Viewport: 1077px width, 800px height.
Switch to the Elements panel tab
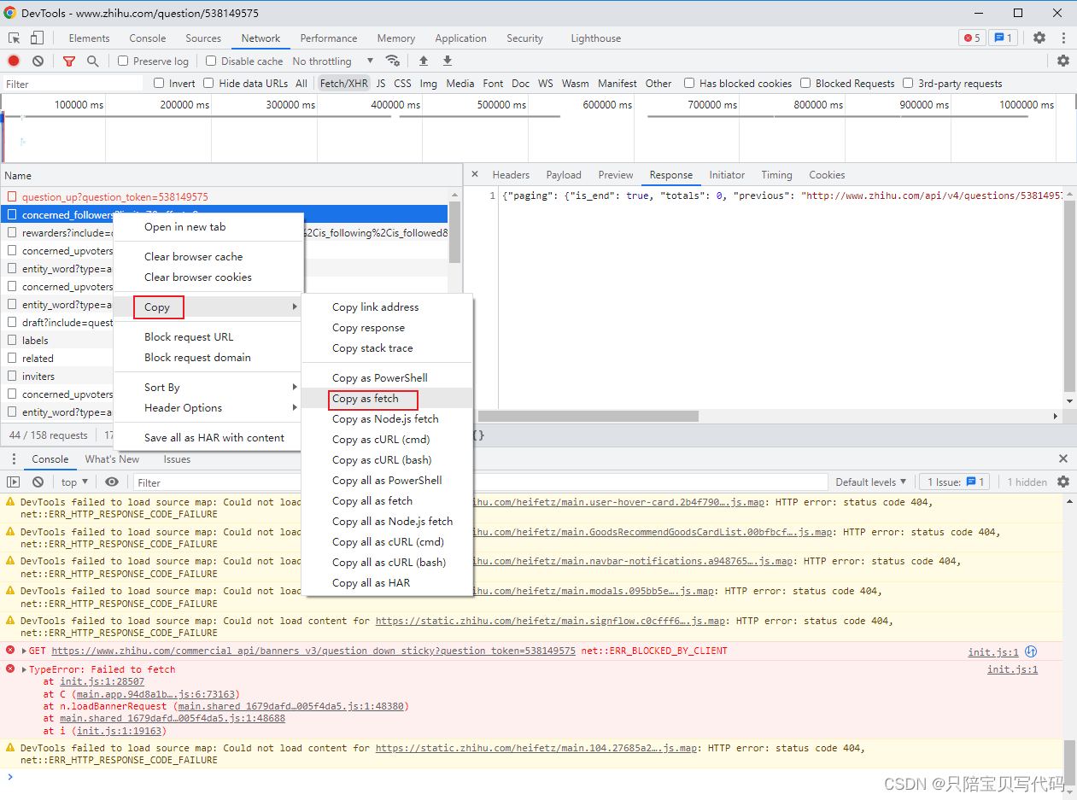coord(89,38)
